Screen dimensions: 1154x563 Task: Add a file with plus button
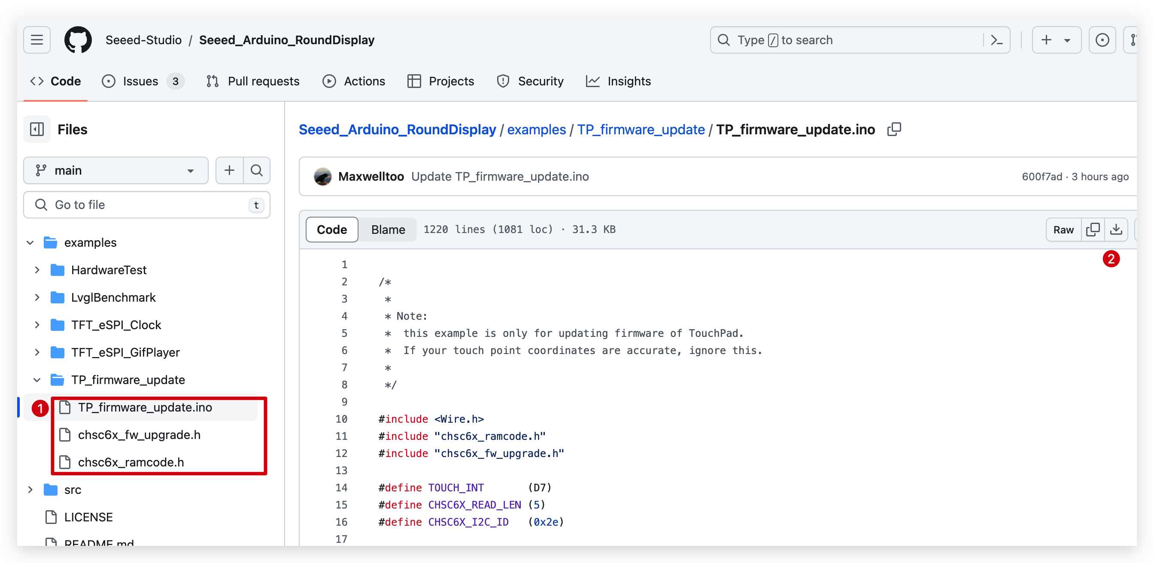click(229, 170)
